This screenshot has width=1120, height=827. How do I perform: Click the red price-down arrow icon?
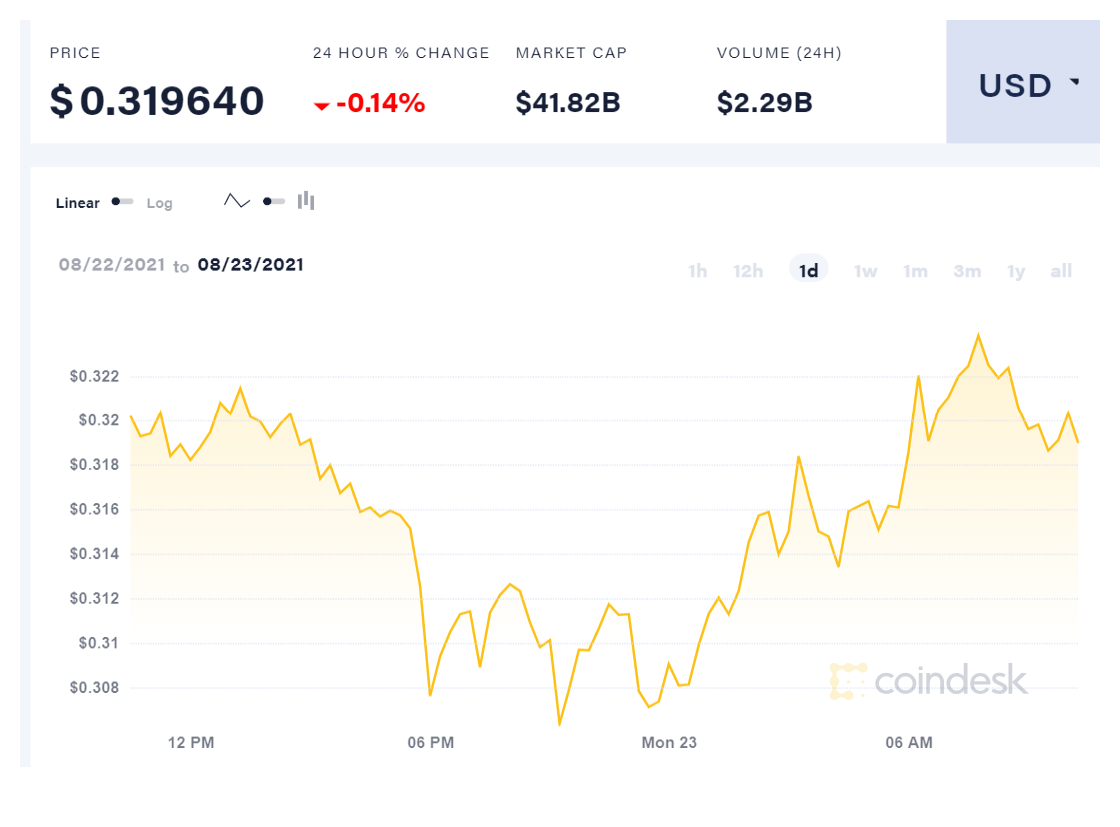(321, 105)
